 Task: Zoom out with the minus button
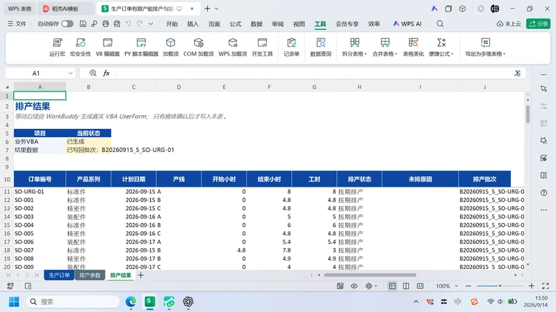(468, 286)
